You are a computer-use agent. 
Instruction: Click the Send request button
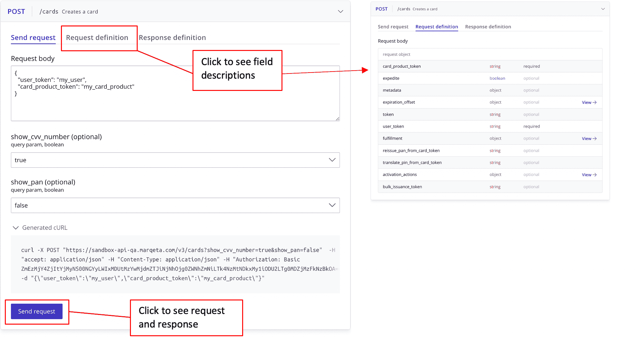(x=36, y=311)
